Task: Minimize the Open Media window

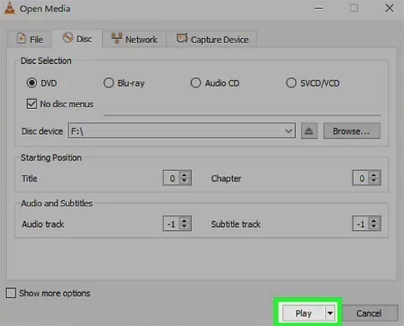Action: pyautogui.click(x=319, y=8)
